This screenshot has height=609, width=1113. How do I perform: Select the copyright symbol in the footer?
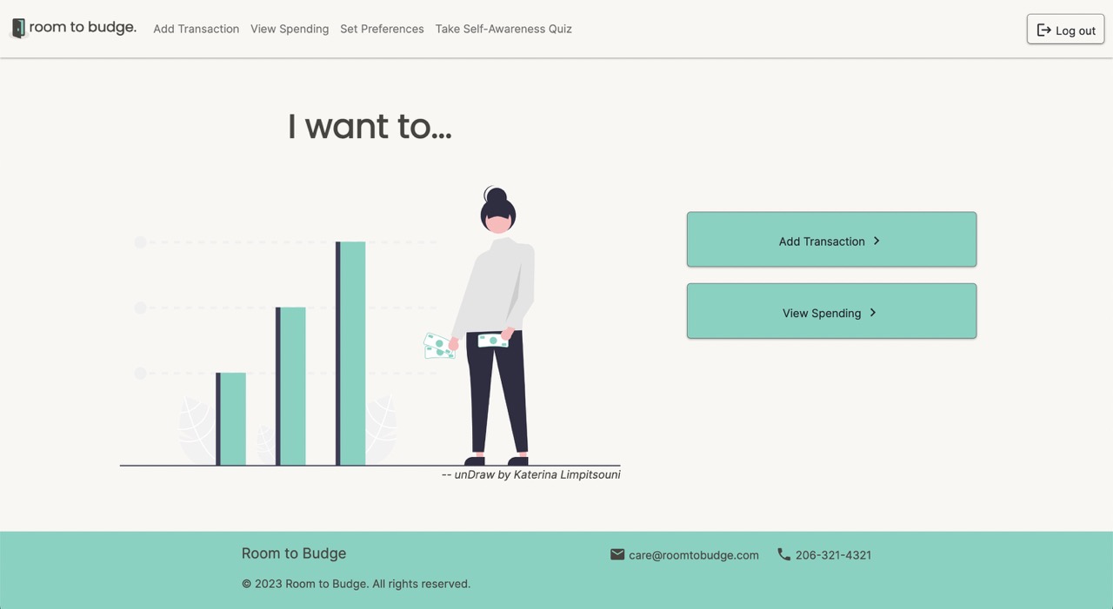pos(246,583)
